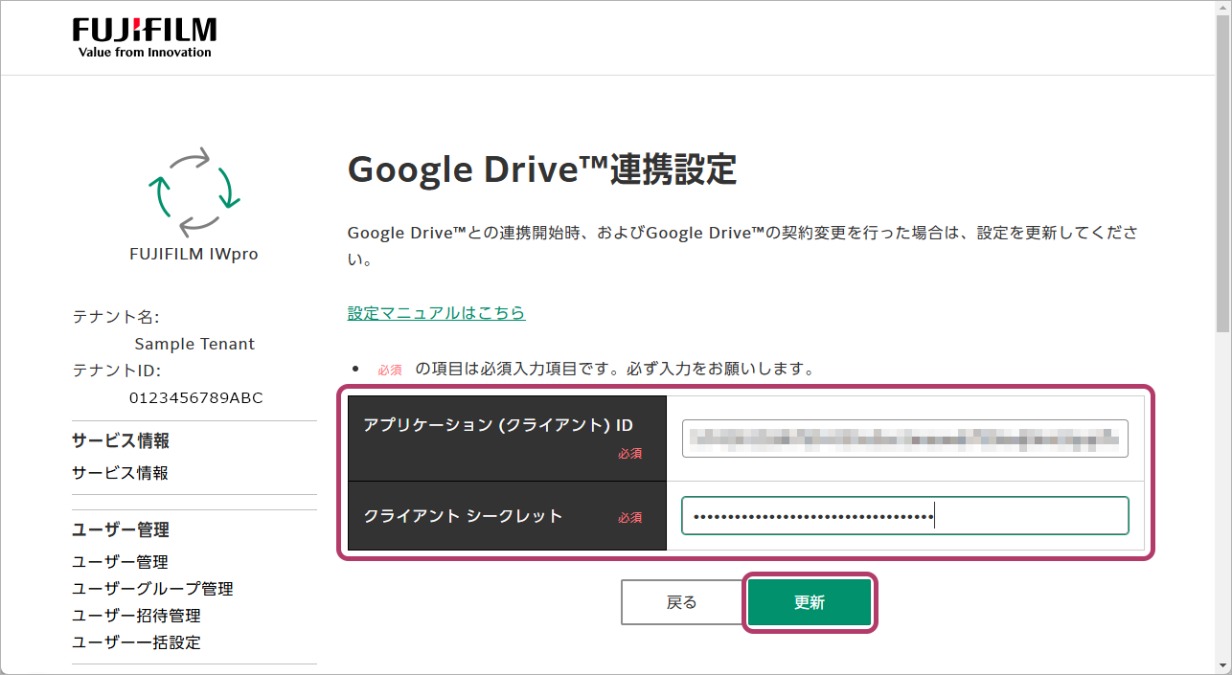Select ユーザー招待管理 in the sidebar

click(136, 616)
